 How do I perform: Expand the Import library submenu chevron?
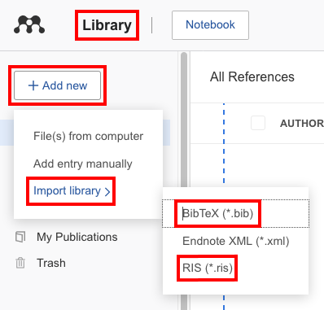tap(107, 192)
